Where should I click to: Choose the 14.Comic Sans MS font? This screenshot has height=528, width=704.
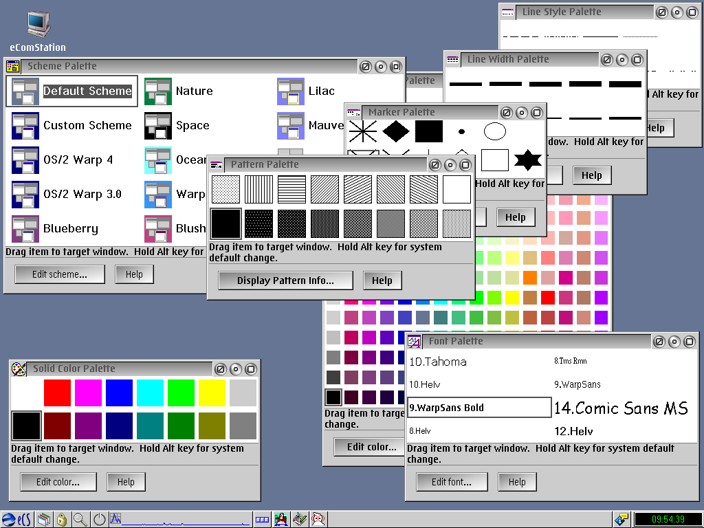(621, 408)
